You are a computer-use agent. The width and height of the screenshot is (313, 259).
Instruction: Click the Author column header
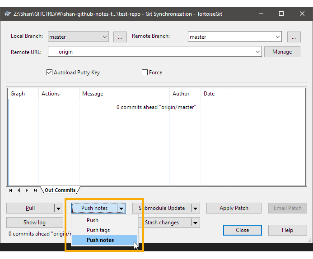pos(185,94)
